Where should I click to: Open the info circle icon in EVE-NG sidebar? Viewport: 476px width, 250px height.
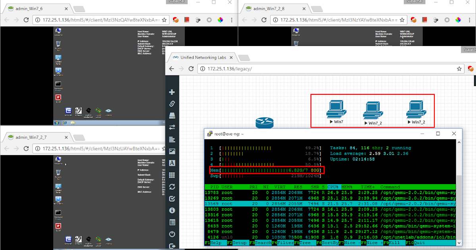tap(172, 210)
